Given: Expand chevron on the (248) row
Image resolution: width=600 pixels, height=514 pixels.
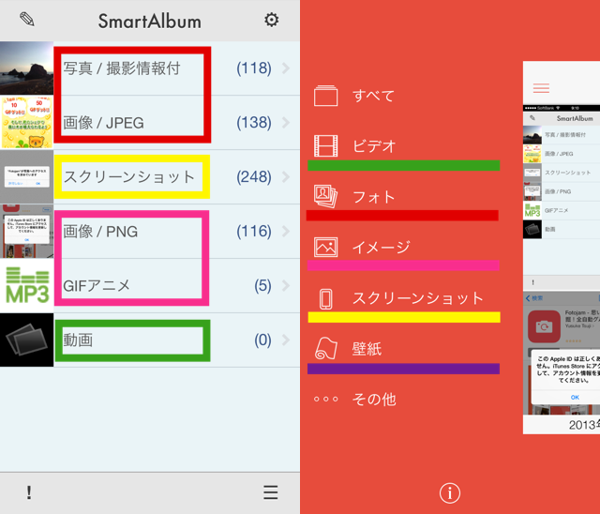Looking at the screenshot, I should click(x=286, y=177).
